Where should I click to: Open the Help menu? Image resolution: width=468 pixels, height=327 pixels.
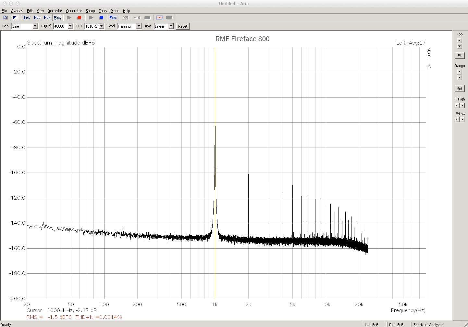127,11
